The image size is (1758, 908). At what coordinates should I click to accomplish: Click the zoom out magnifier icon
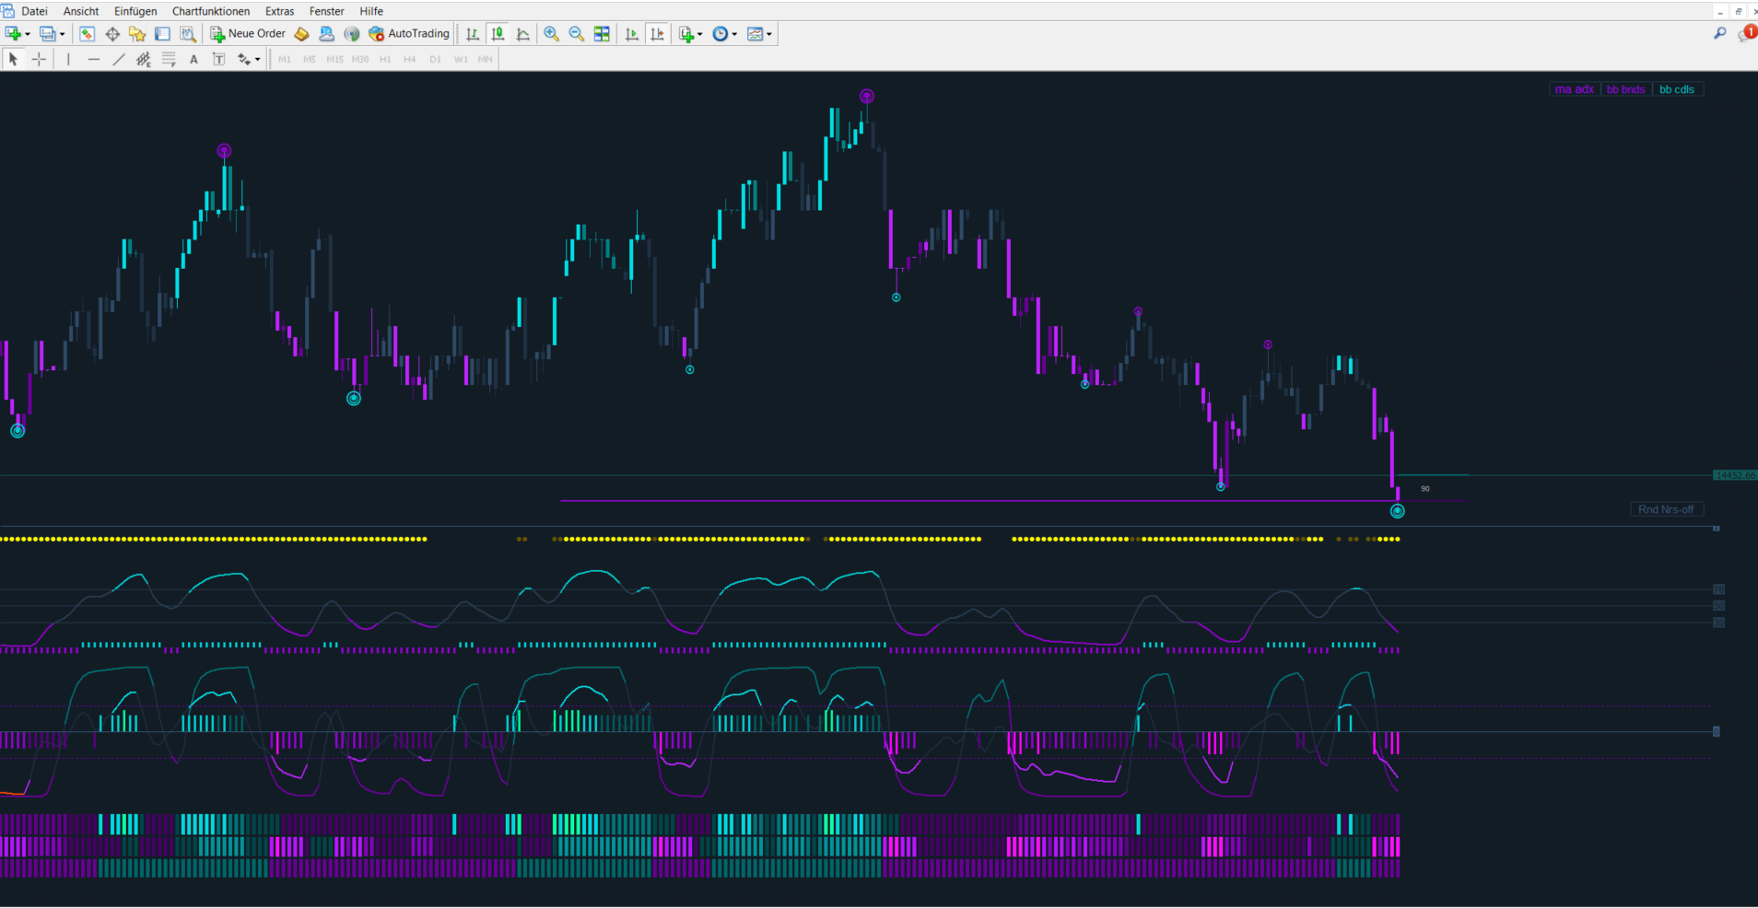577,34
